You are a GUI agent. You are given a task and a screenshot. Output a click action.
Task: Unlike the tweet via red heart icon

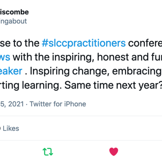[x=114, y=152]
